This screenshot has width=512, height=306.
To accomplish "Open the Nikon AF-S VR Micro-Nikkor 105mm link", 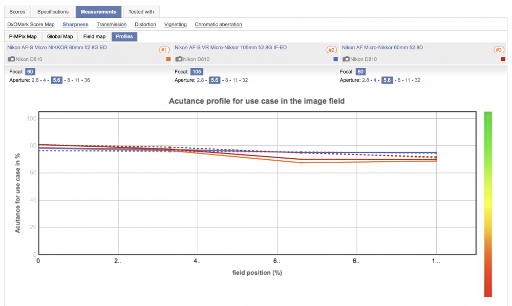I will coord(230,47).
